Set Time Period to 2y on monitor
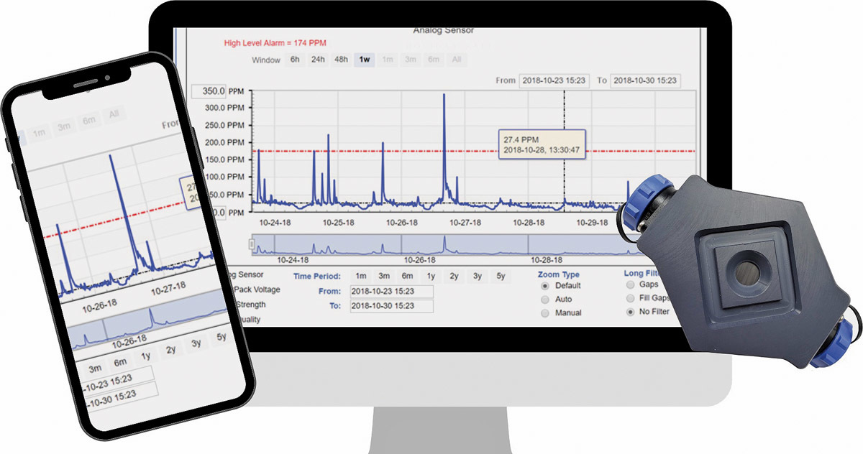Image resolution: width=863 pixels, height=454 pixels. pyautogui.click(x=455, y=276)
